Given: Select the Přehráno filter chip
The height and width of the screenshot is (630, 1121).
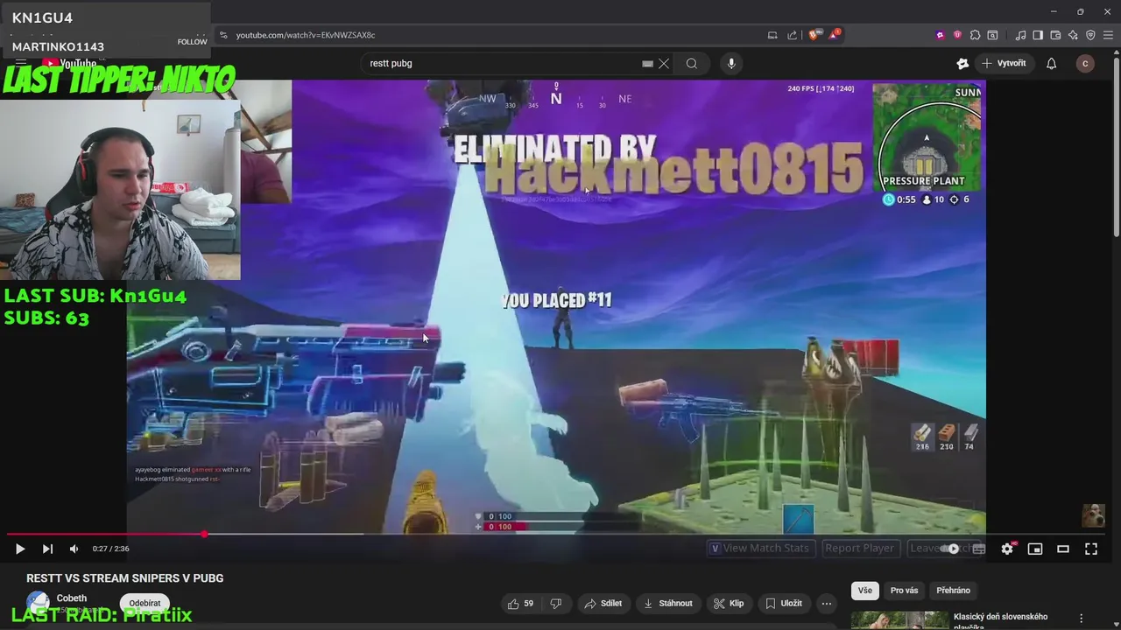Looking at the screenshot, I should (953, 591).
